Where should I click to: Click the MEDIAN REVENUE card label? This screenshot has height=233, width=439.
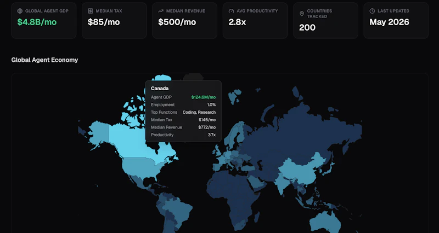tap(185, 11)
